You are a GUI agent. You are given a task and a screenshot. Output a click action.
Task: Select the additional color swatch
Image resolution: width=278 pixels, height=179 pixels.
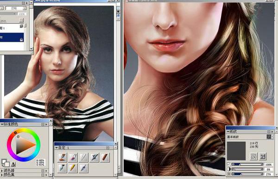pyautogui.click(x=7, y=164)
